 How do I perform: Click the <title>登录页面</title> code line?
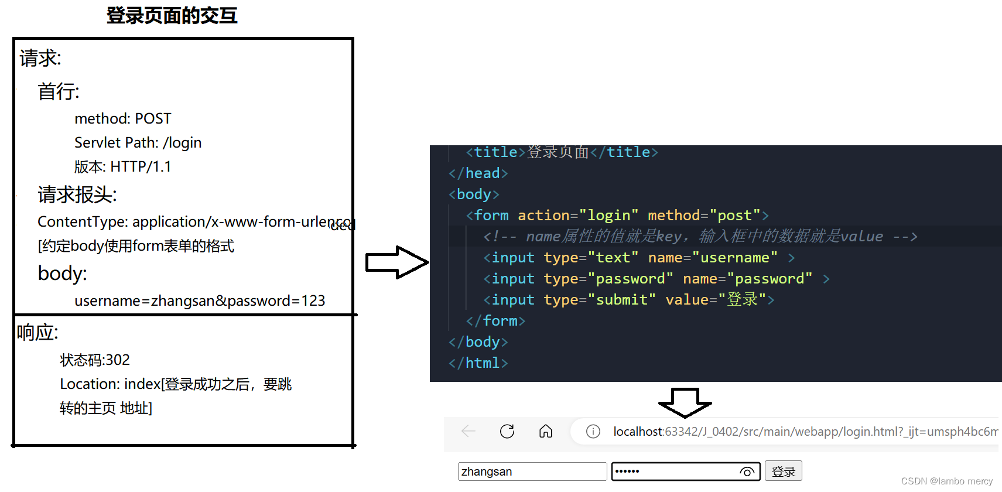point(562,152)
